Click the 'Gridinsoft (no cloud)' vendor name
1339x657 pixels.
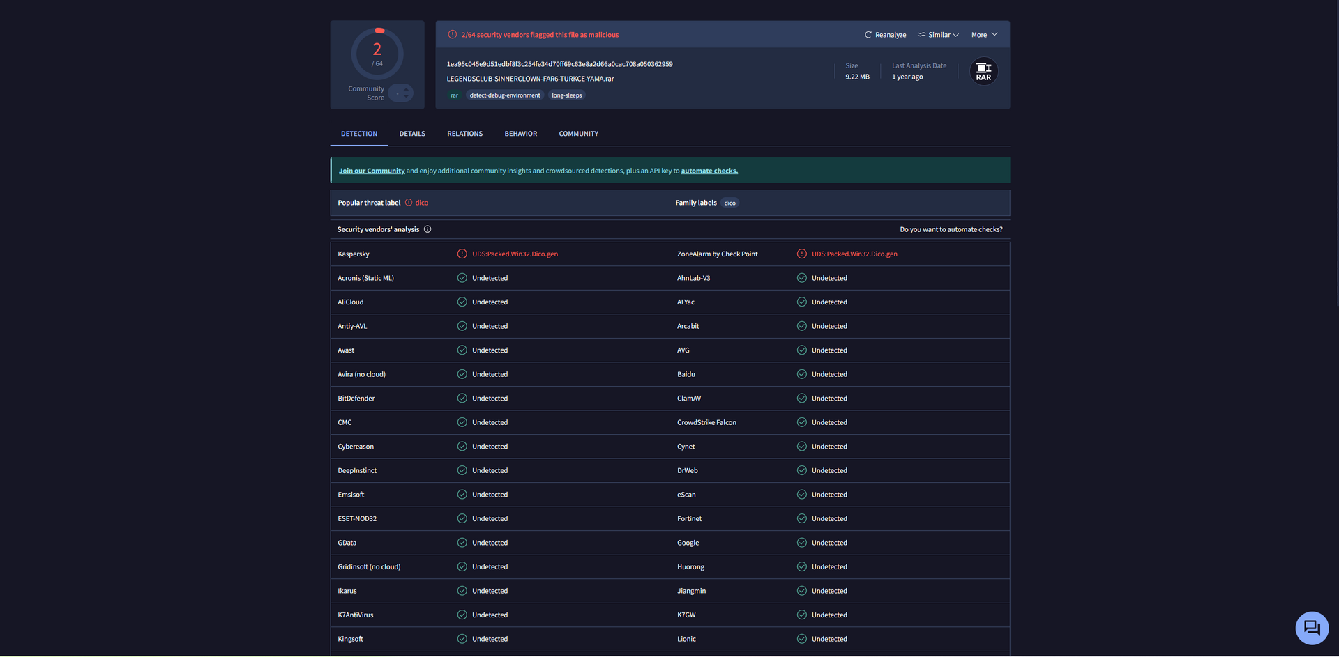tap(369, 567)
